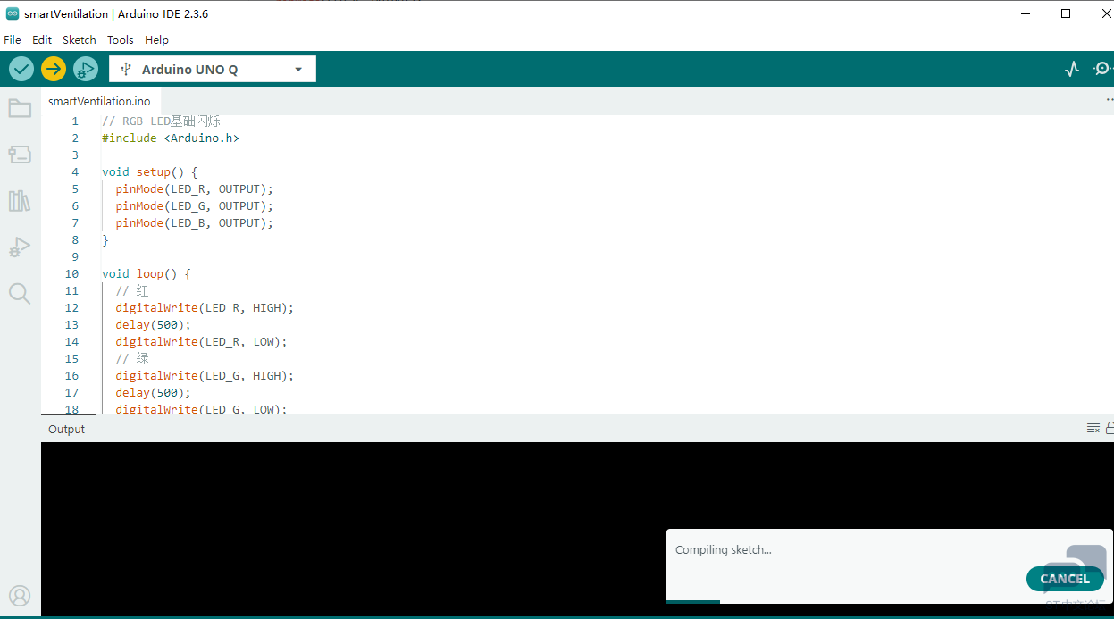
Task: Open the Search sidebar panel
Action: click(x=20, y=293)
